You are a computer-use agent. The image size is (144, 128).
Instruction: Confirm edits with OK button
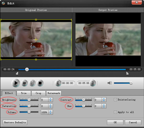115,123
